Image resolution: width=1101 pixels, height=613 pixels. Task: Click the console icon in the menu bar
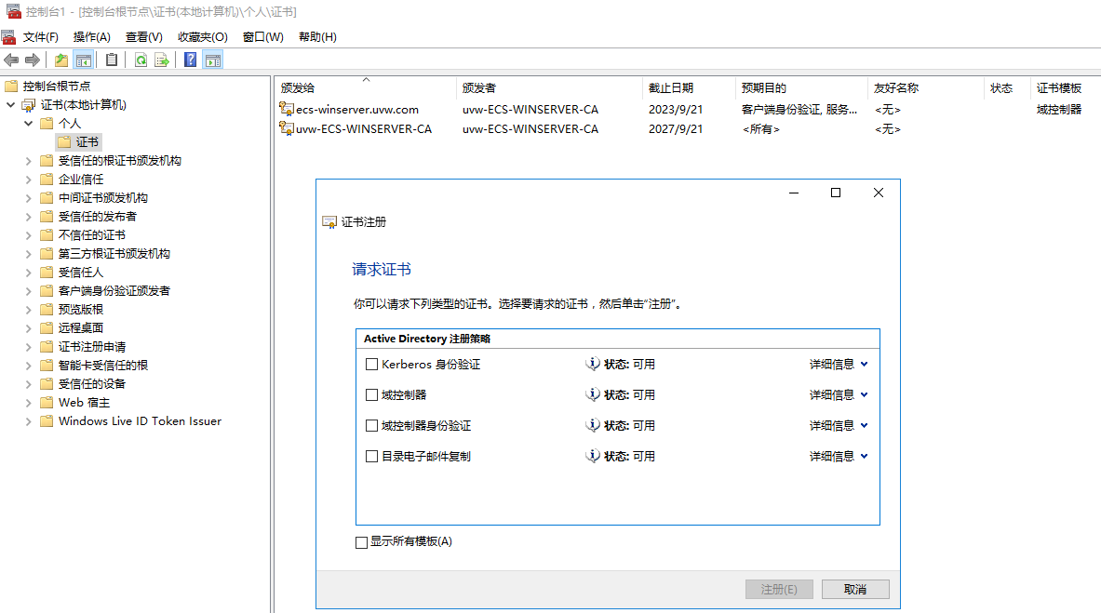click(8, 36)
